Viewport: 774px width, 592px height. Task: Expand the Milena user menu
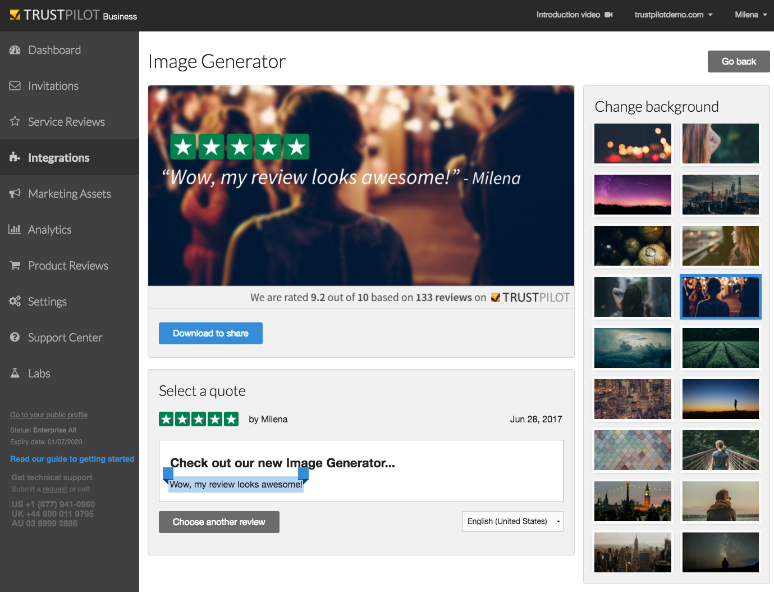coord(751,15)
